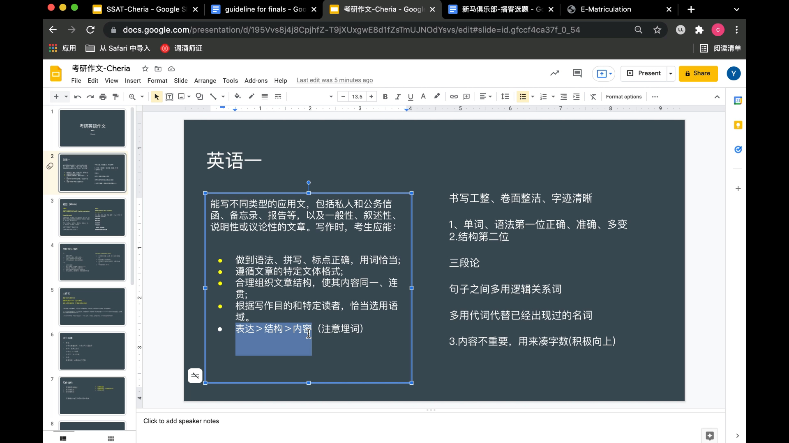Click the text highlight color icon

coord(437,96)
